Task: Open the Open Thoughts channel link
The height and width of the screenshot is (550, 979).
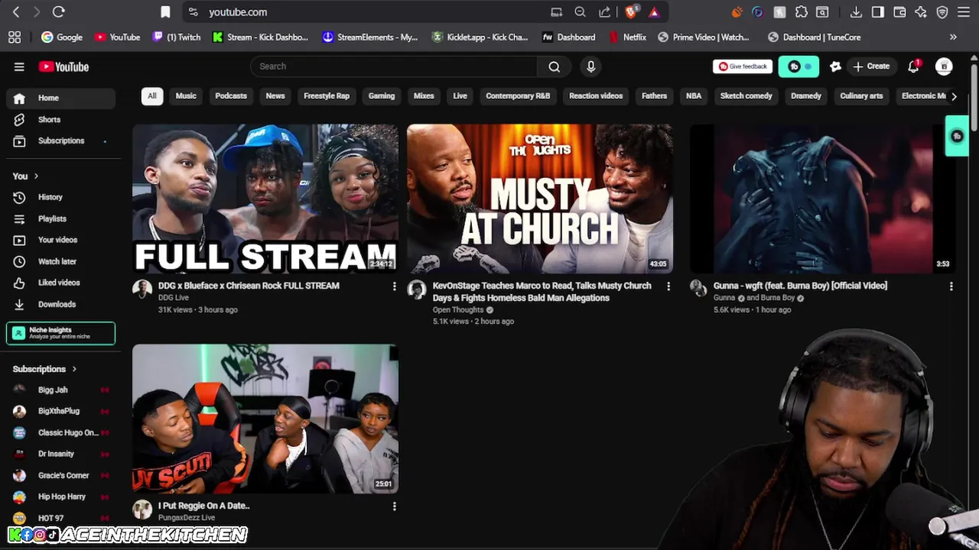Action: [x=458, y=310]
